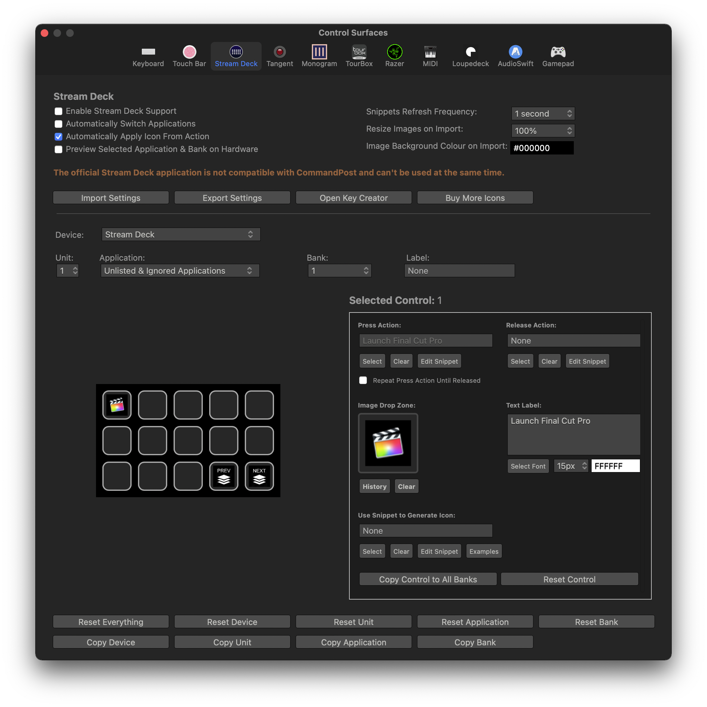Click Select under Release Action
707x707 pixels.
point(520,361)
